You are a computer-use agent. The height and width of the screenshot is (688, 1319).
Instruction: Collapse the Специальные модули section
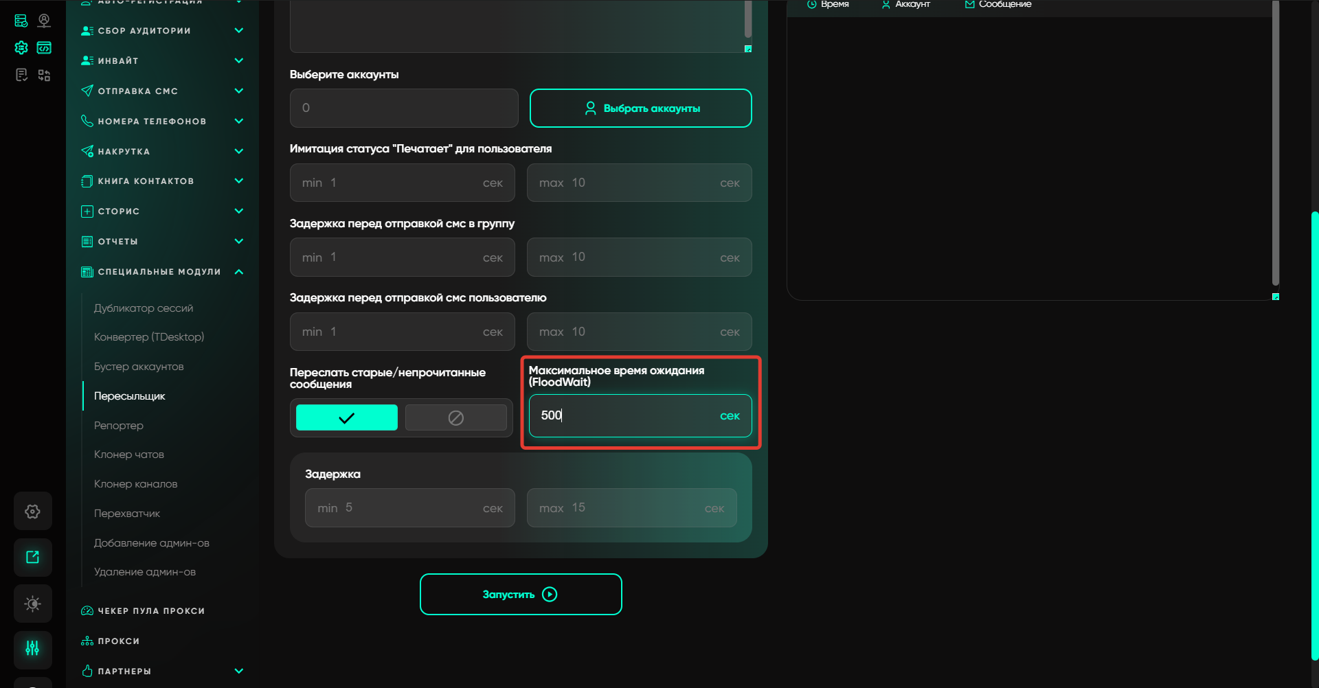coord(238,272)
